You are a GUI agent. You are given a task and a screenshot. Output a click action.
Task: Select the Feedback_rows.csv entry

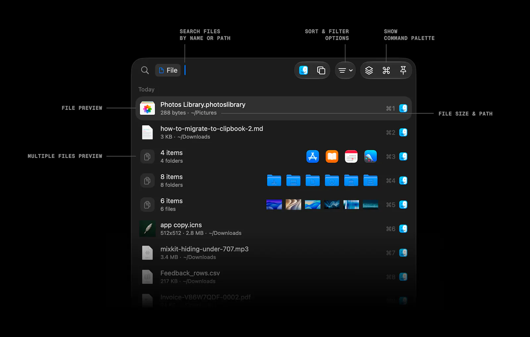274,277
